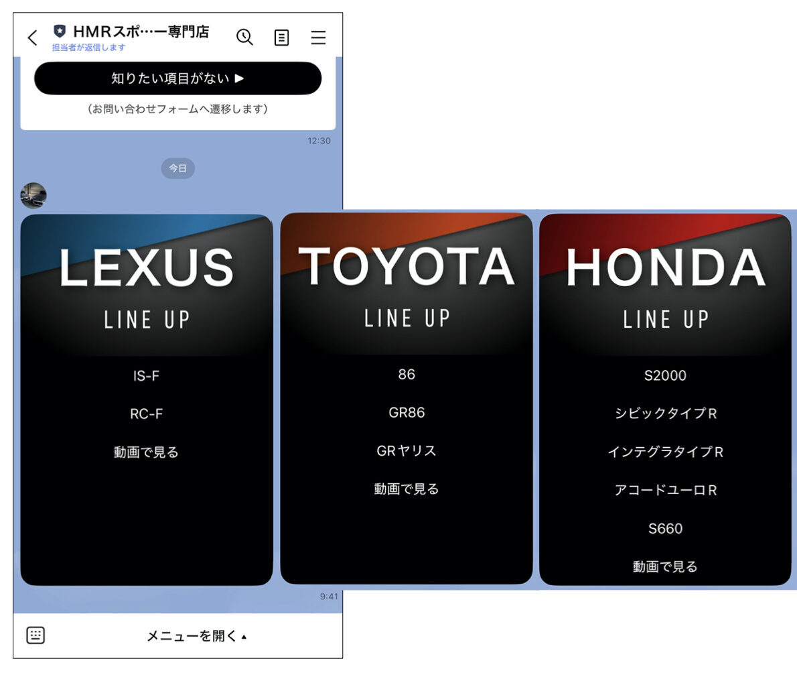Click the HMRスポ…ー専門店 chat title
Image resolution: width=797 pixels, height=679 pixels.
[141, 32]
